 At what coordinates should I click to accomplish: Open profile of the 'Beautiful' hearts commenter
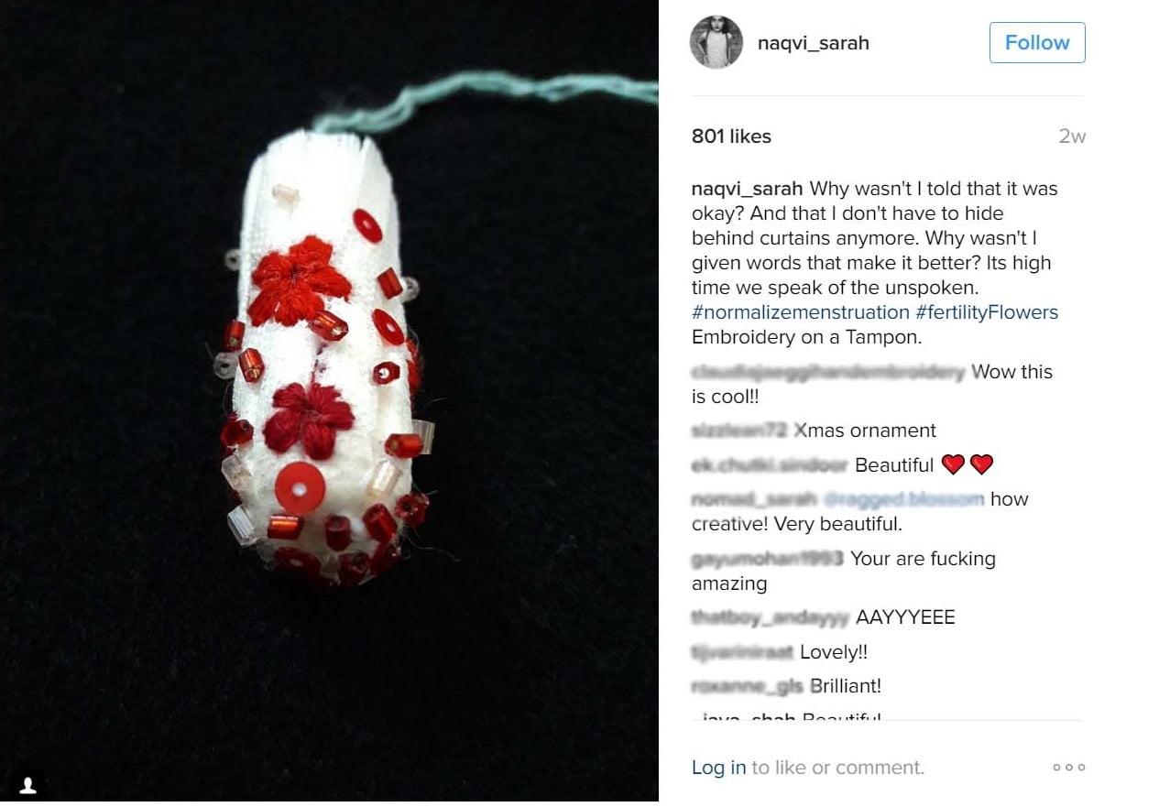coord(770,465)
